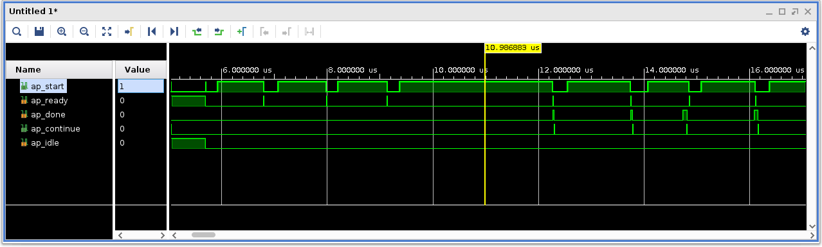Click the Value column header

[140, 69]
